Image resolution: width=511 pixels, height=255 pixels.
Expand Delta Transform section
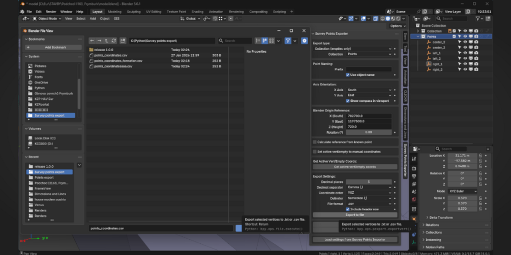441,217
